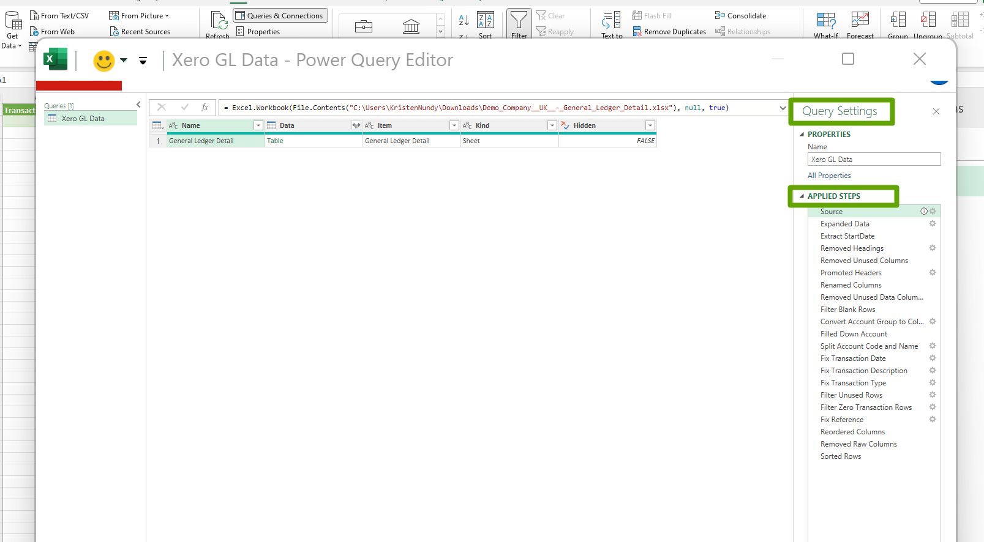This screenshot has height=542, width=984.
Task: Select Currencies data type bank icon
Action: click(x=411, y=26)
